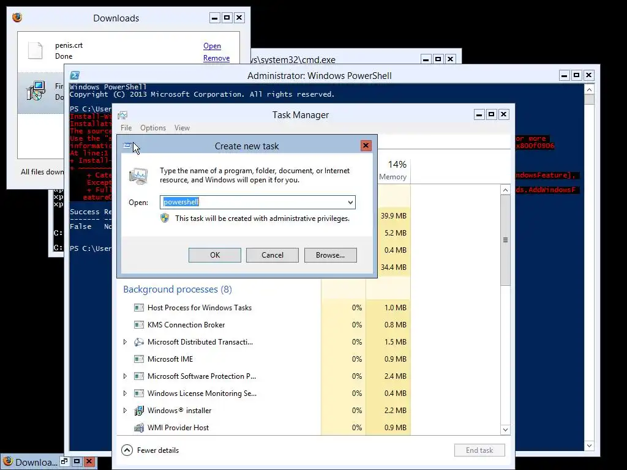The height and width of the screenshot is (470, 627).
Task: Click Administrator: Windows PowerShell title text
Action: 319,75
